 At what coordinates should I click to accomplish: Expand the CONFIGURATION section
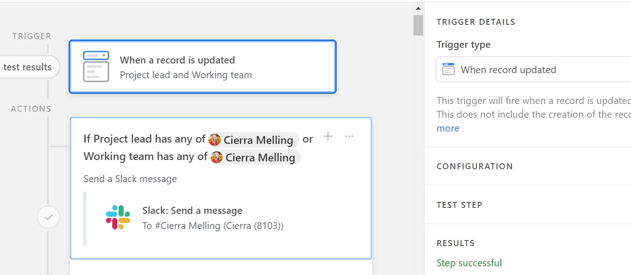(x=528, y=166)
